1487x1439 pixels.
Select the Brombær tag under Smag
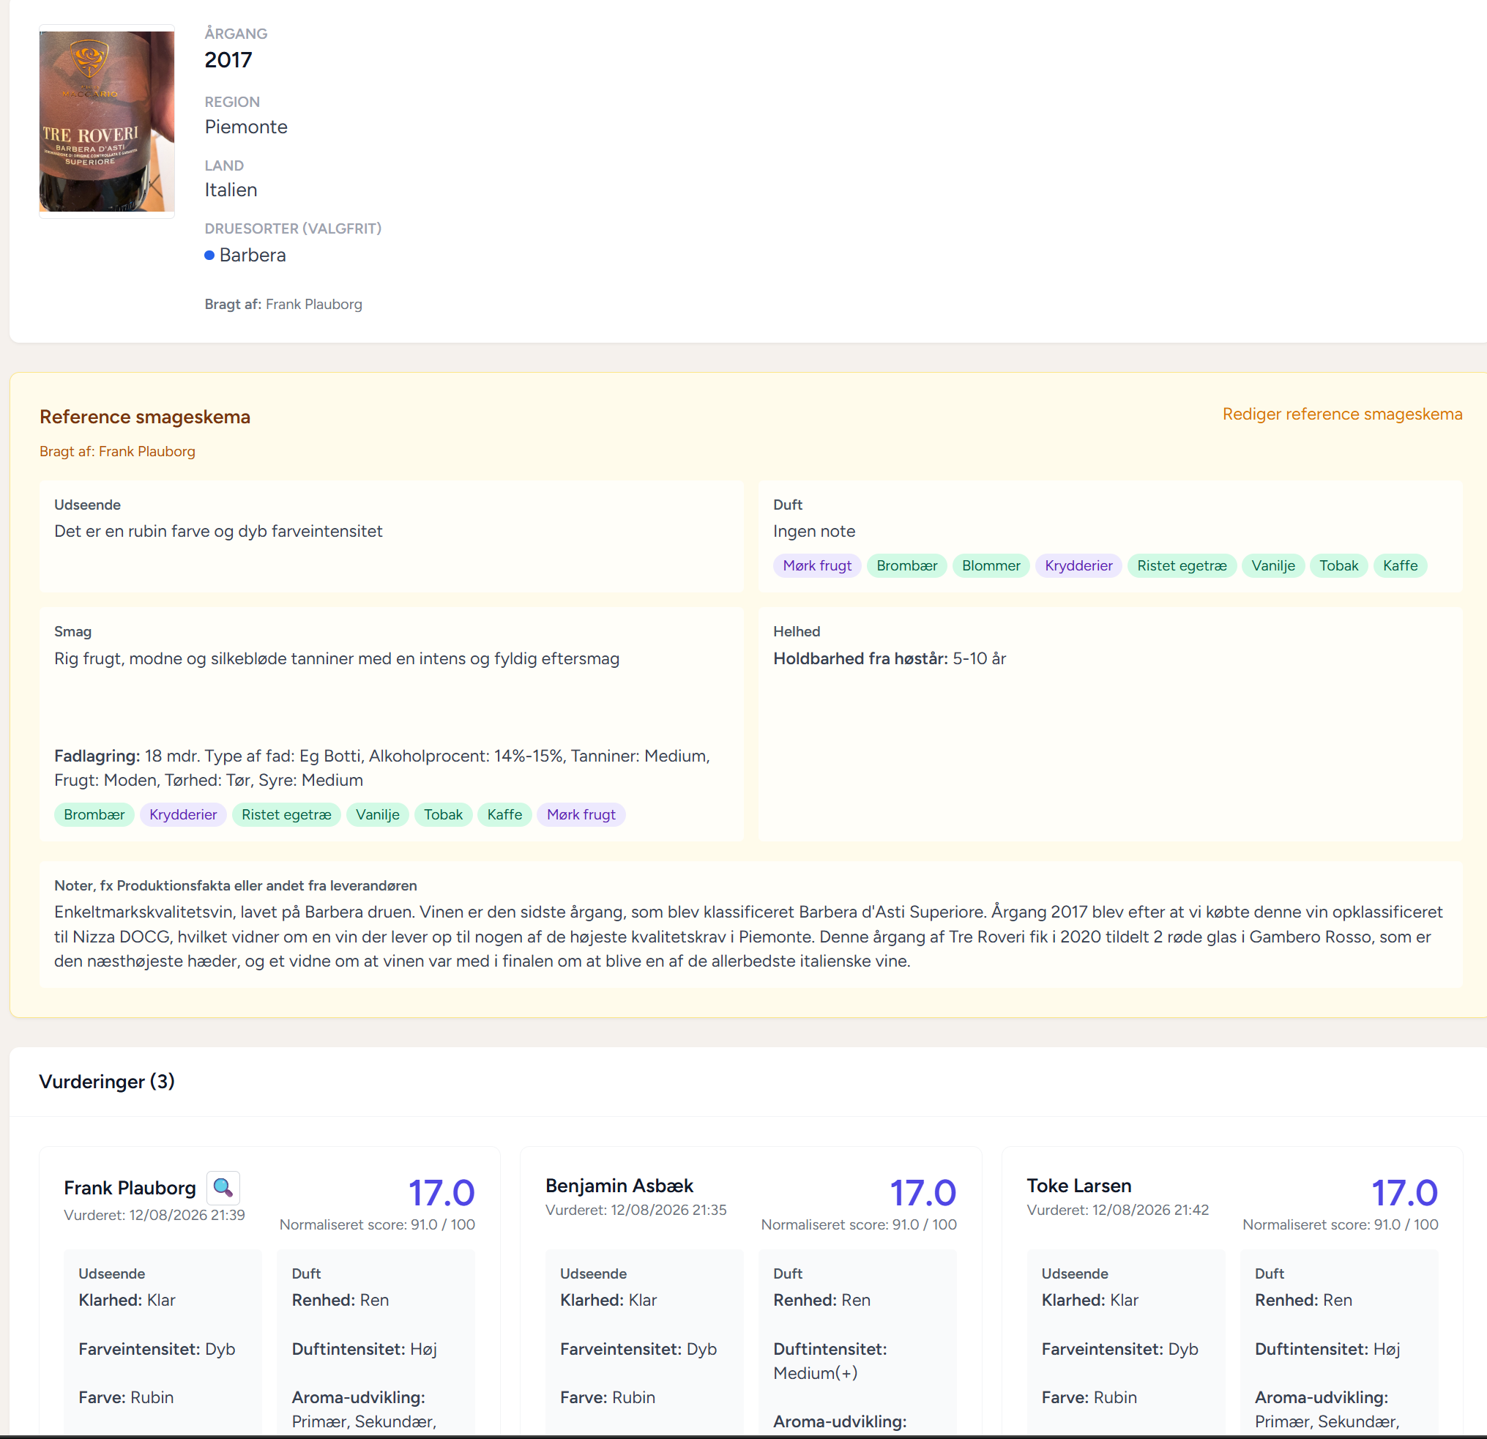click(x=94, y=815)
